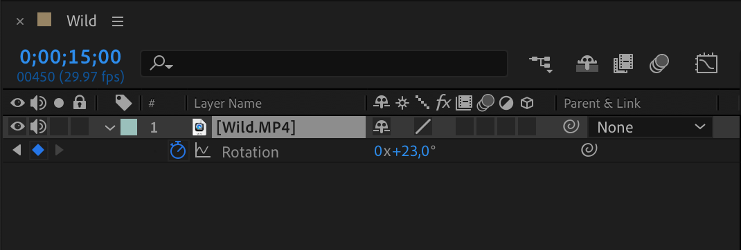The height and width of the screenshot is (250, 741).
Task: Include Rotation in graph editor set
Action: 203,151
